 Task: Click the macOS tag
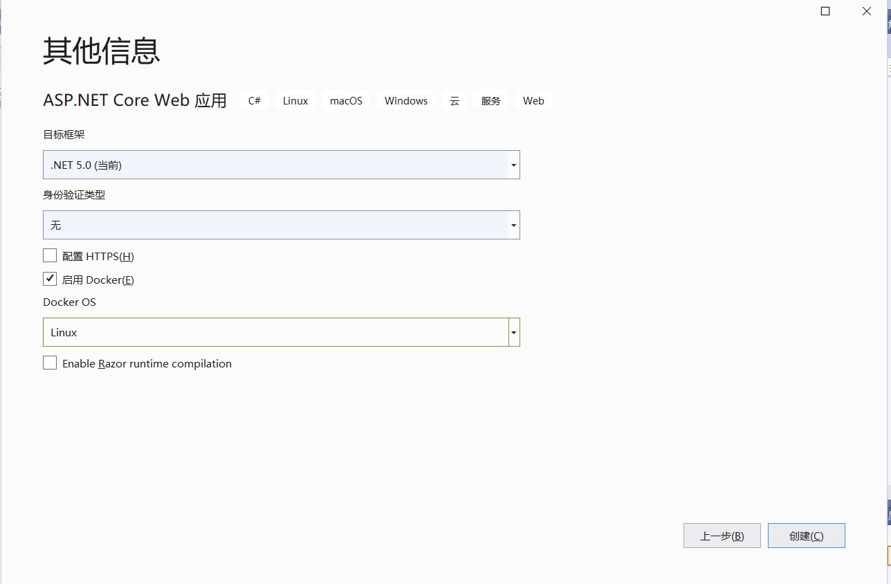click(x=346, y=100)
